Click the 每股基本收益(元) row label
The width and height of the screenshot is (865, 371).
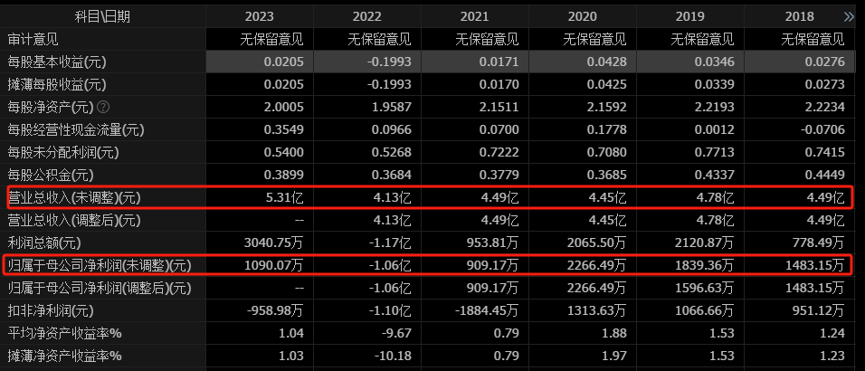pyautogui.click(x=56, y=62)
